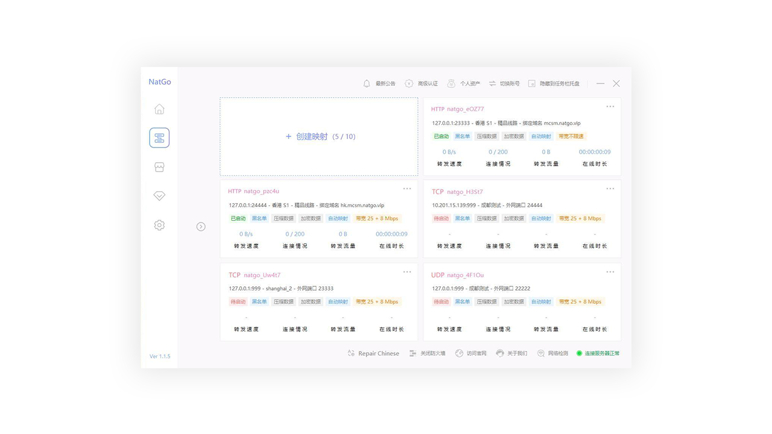772x434 pixels.
Task: Open the diamond VIP sidebar icon
Action: pyautogui.click(x=159, y=196)
